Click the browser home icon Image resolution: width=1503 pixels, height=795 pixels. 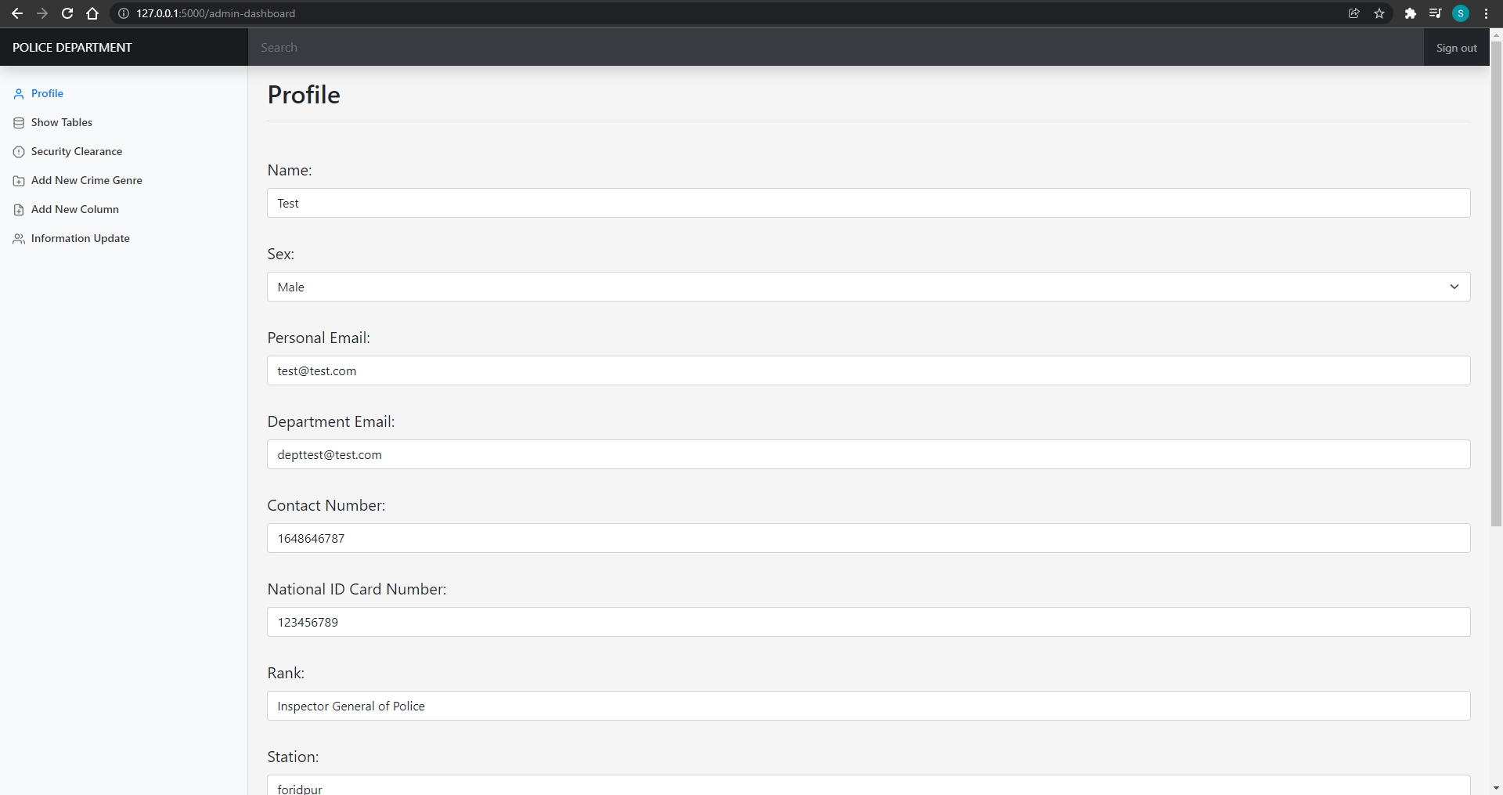pos(92,13)
